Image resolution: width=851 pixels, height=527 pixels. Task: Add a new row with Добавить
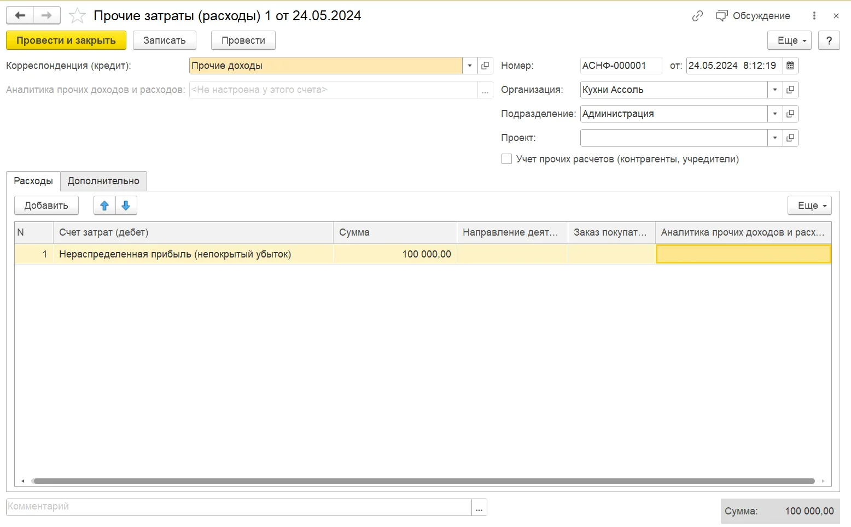click(x=46, y=206)
